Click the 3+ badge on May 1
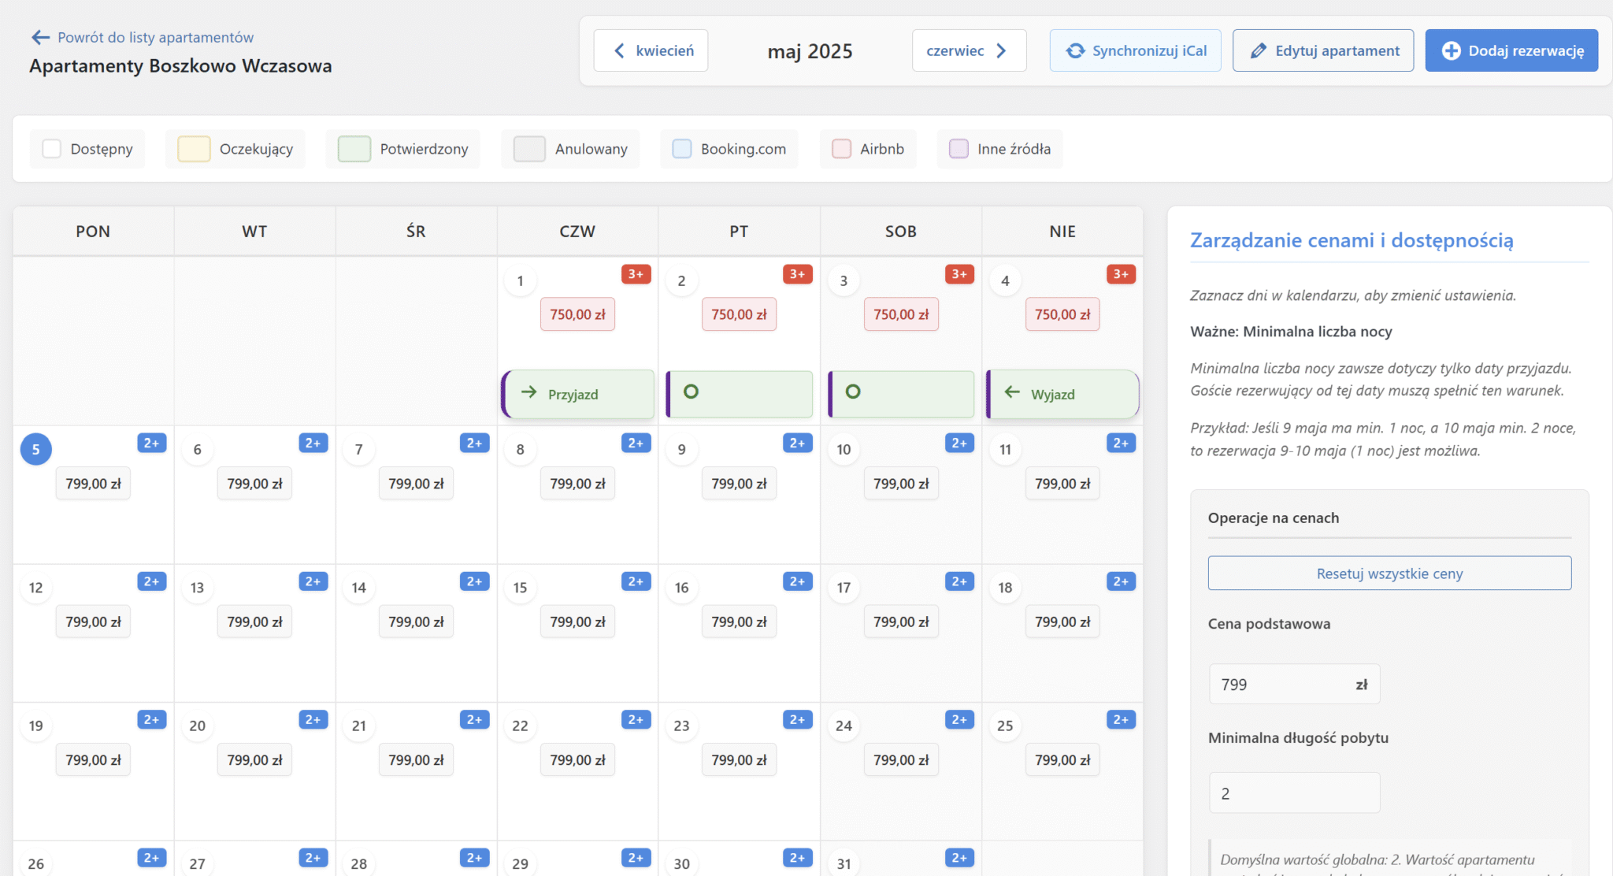 [636, 274]
